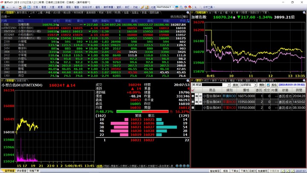
Task: Click the lightning connection icon
Action: click(x=142, y=7)
